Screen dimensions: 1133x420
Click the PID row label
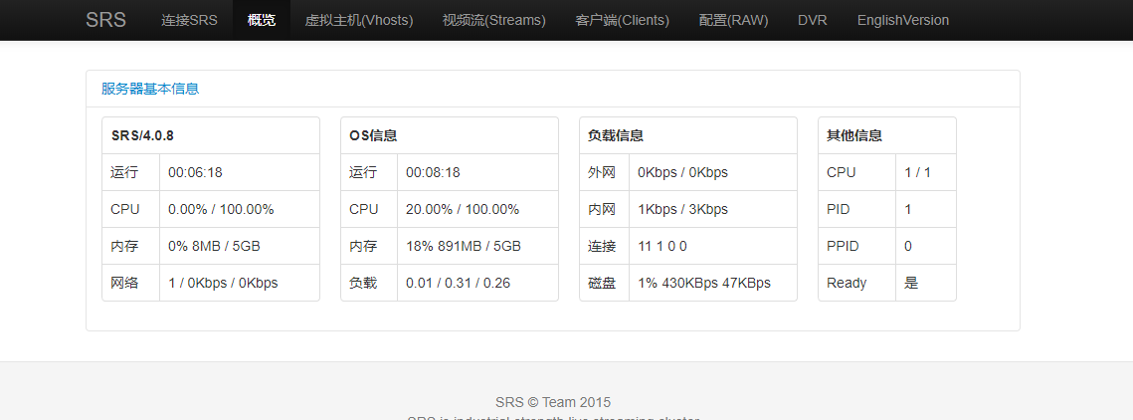coord(839,210)
